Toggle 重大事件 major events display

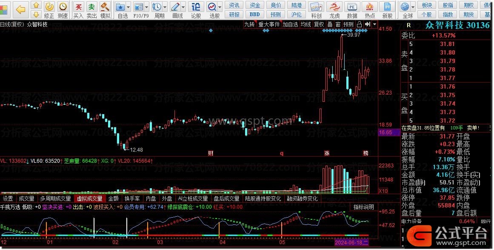coord(269,24)
